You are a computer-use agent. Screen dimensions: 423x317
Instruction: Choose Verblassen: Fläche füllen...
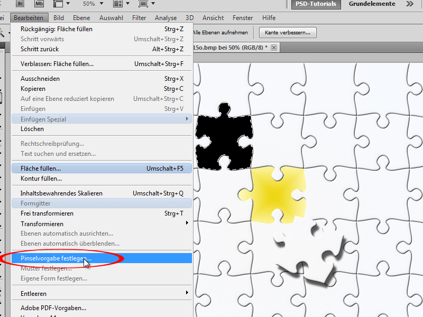coord(102,64)
